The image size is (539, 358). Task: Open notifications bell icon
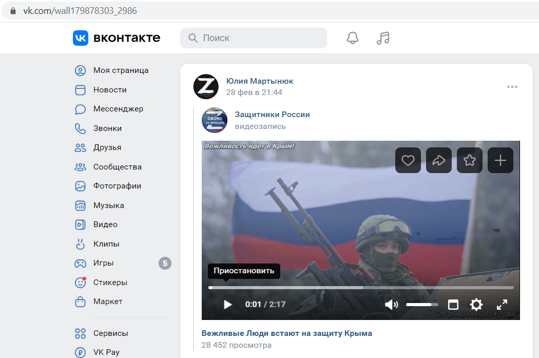pos(352,38)
